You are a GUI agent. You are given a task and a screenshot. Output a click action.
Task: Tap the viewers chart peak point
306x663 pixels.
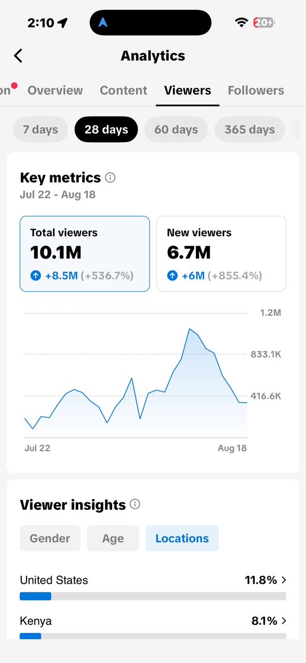190,328
